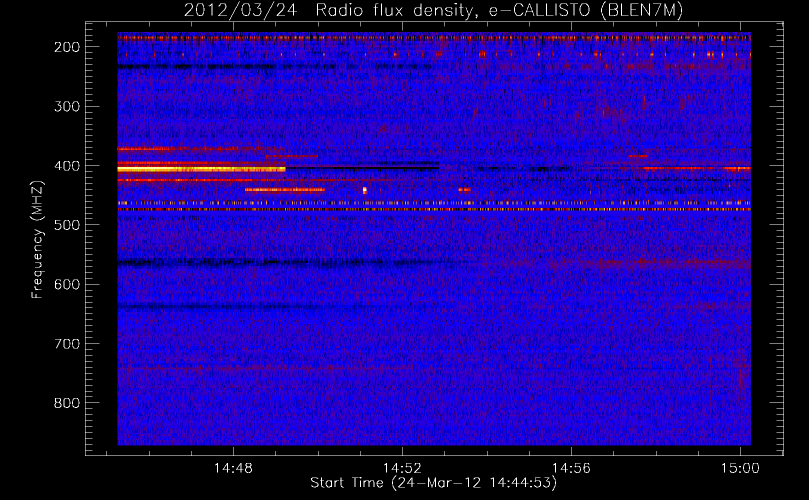Click the 'Start Time (24-Mar-12 14:44:53)' label
The width and height of the screenshot is (809, 500).
point(433,483)
